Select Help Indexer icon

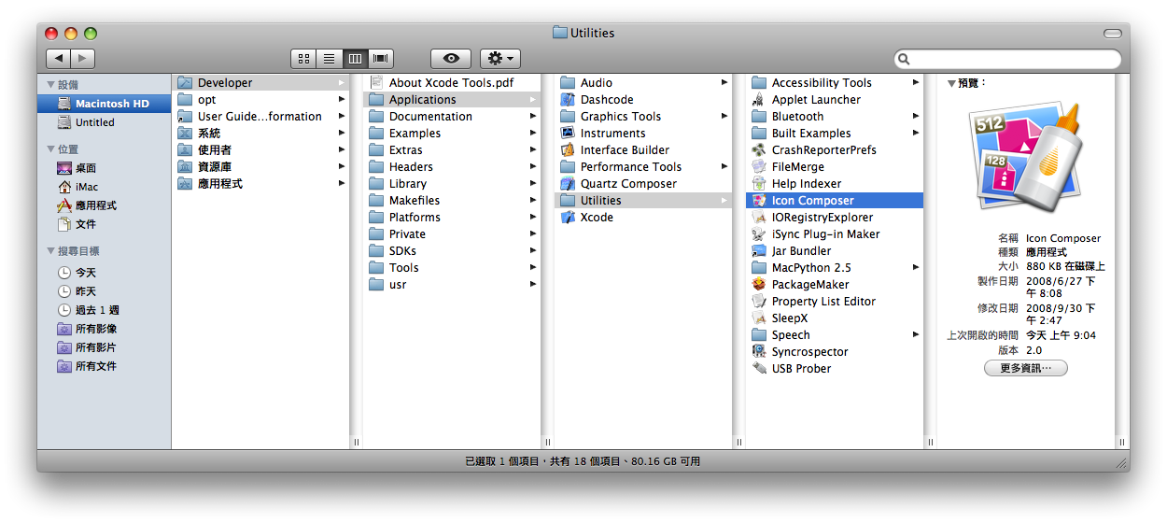tap(759, 184)
